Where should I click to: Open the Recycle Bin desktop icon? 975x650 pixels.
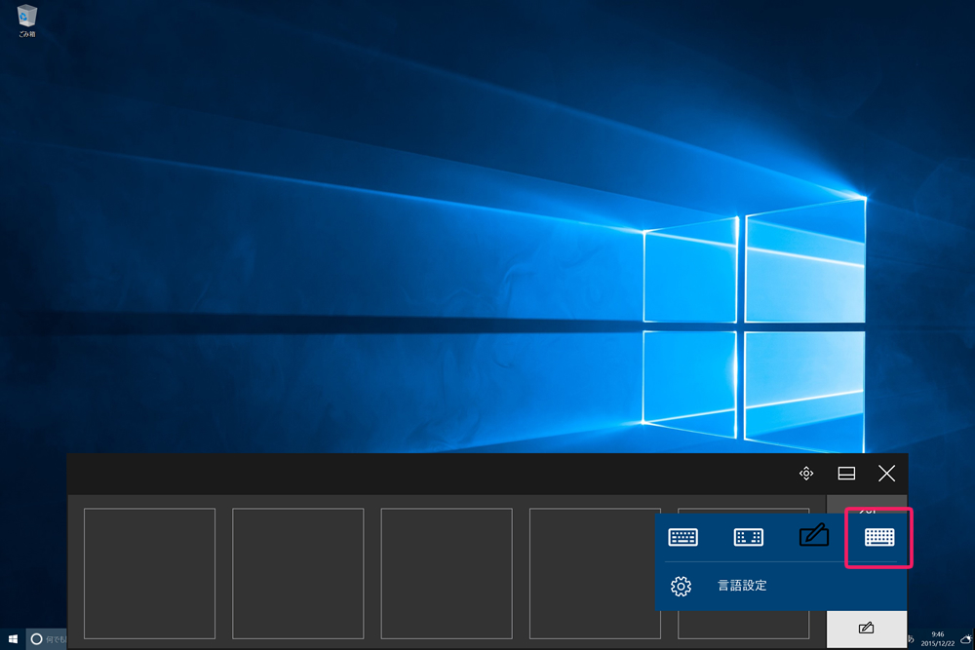[26, 21]
